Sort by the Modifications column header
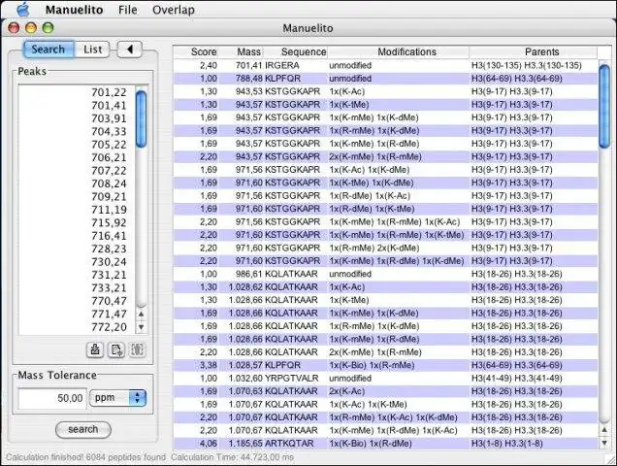 tap(398, 52)
